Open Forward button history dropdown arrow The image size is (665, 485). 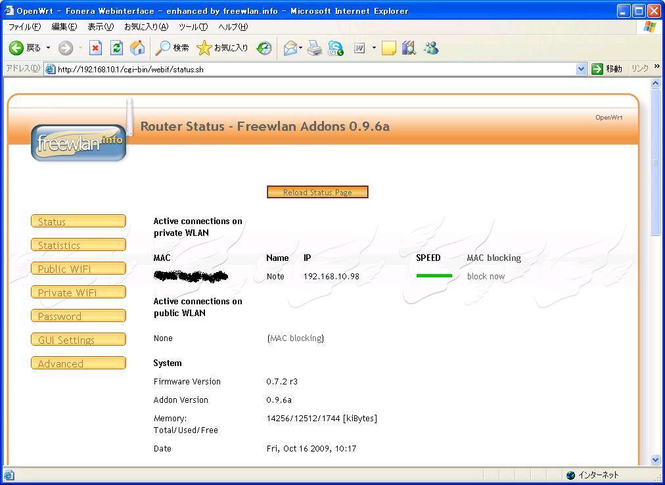pyautogui.click(x=80, y=48)
